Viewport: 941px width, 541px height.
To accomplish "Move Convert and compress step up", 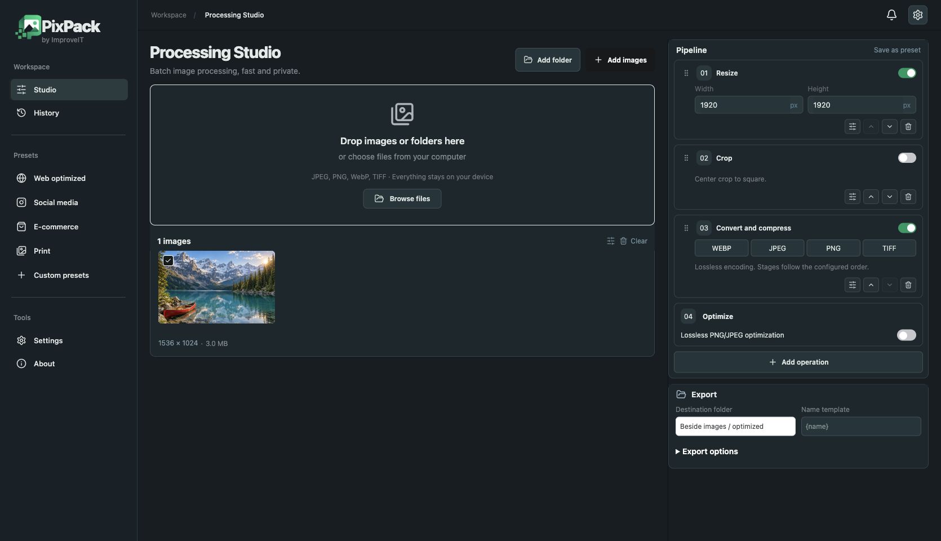I will pyautogui.click(x=871, y=285).
